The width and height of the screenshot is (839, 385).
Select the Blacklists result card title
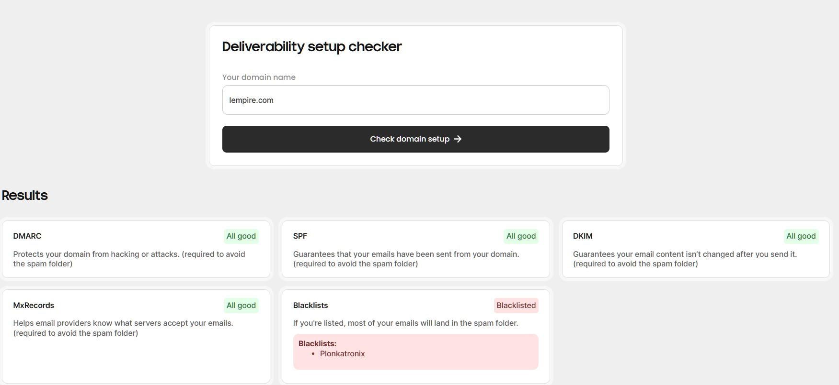[310, 306]
